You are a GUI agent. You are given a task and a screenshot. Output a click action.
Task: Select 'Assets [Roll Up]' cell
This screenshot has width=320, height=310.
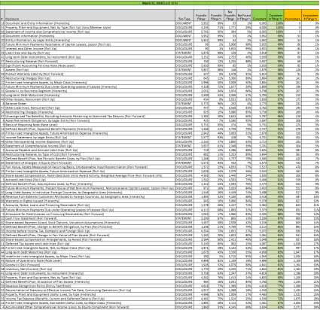pyautogui.click(x=90, y=70)
